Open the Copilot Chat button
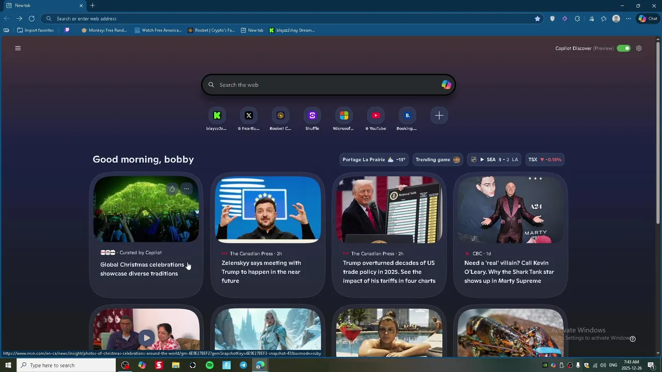662x372 pixels. coord(648,19)
